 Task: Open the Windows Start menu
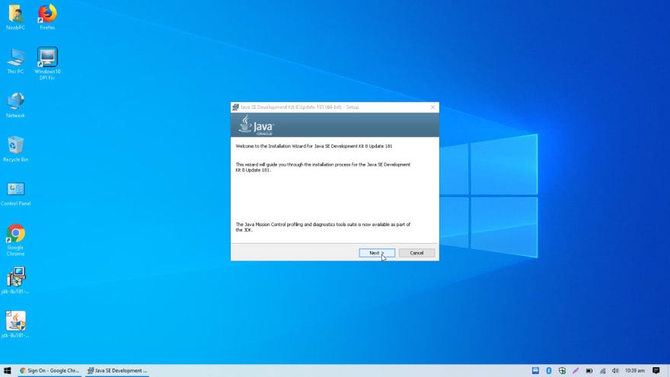point(8,371)
